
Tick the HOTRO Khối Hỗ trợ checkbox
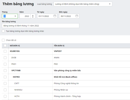pos(5,77)
